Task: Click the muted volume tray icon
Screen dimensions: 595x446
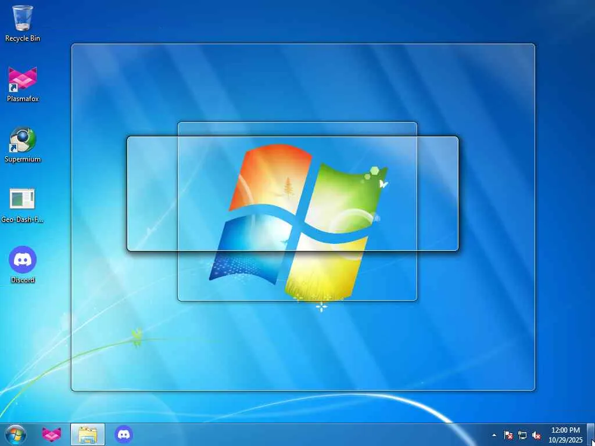Action: (x=536, y=436)
